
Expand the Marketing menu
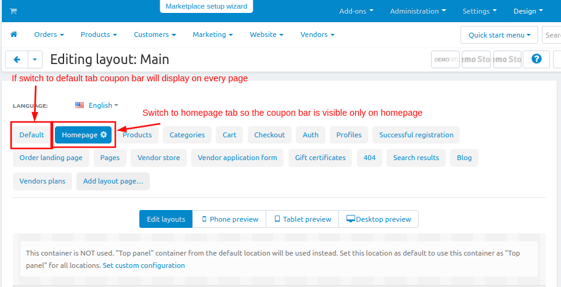pyautogui.click(x=213, y=34)
